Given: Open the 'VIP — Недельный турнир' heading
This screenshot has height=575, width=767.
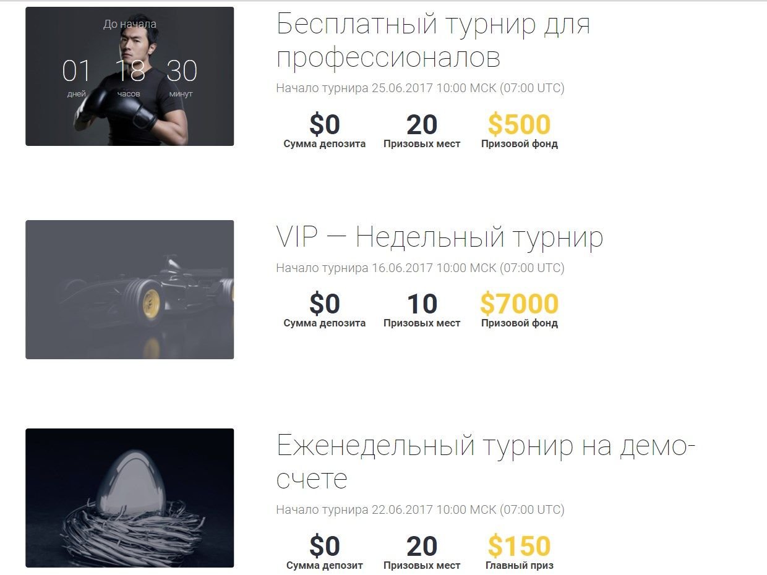Looking at the screenshot, I should [x=439, y=237].
